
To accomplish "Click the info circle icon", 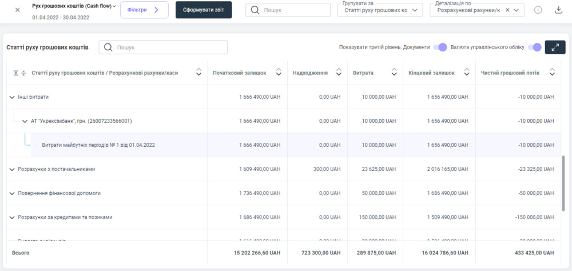I will click(538, 10).
